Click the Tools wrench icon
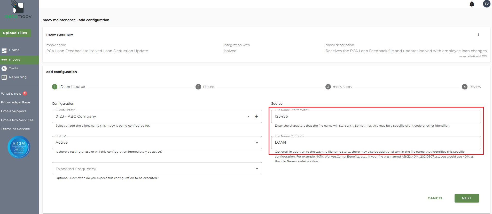 click(4, 69)
